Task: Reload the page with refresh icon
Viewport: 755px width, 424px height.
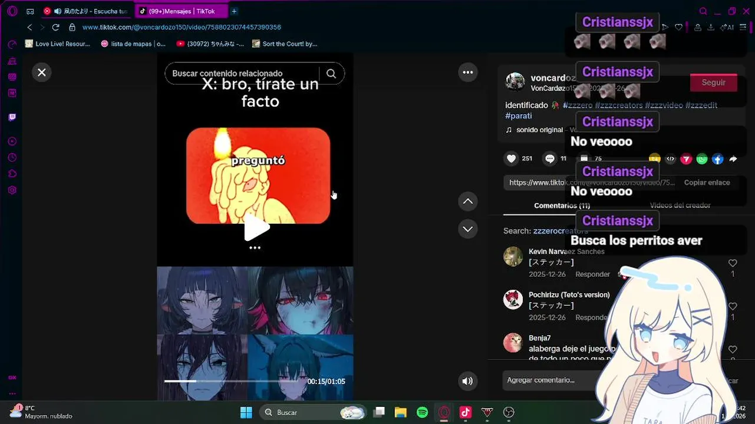Action: (x=55, y=27)
